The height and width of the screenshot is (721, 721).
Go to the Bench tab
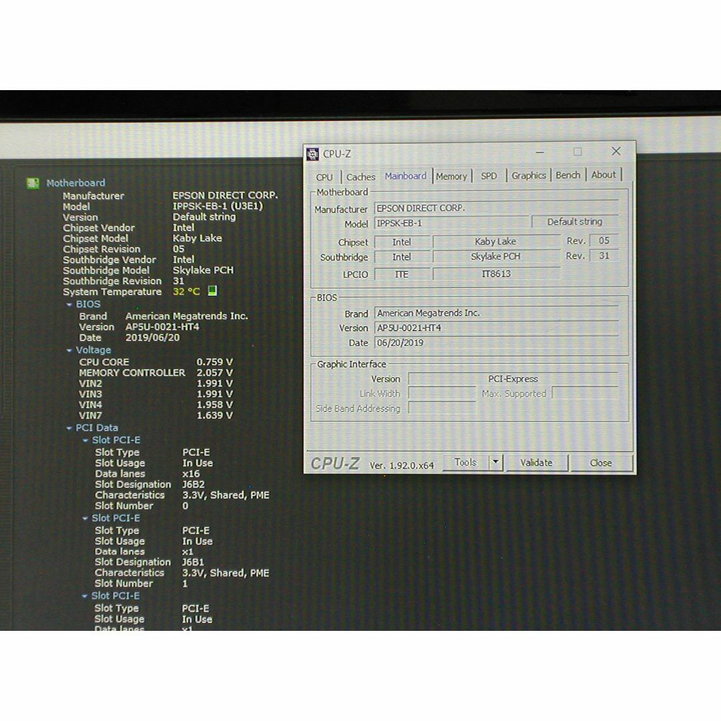(568, 175)
